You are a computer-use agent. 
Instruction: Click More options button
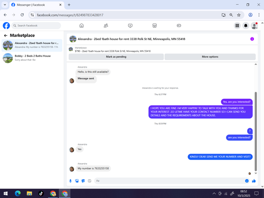(210, 56)
